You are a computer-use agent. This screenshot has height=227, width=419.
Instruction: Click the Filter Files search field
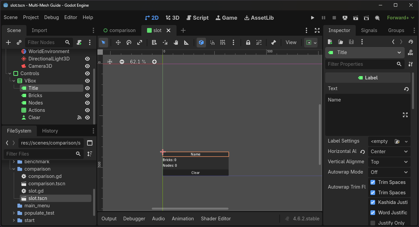point(44,154)
